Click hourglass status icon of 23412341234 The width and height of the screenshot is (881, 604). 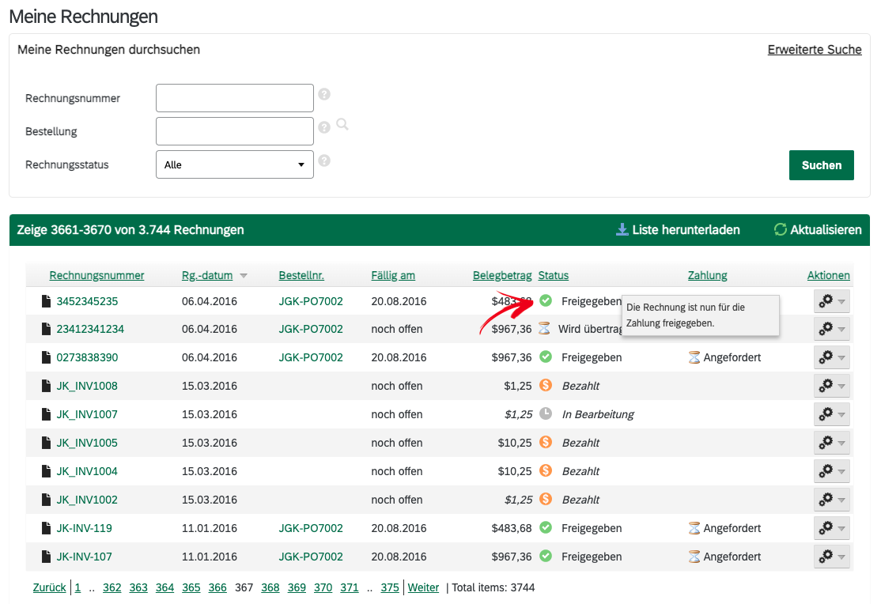click(544, 328)
